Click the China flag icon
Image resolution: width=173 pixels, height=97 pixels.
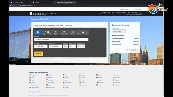(x=30, y=78)
